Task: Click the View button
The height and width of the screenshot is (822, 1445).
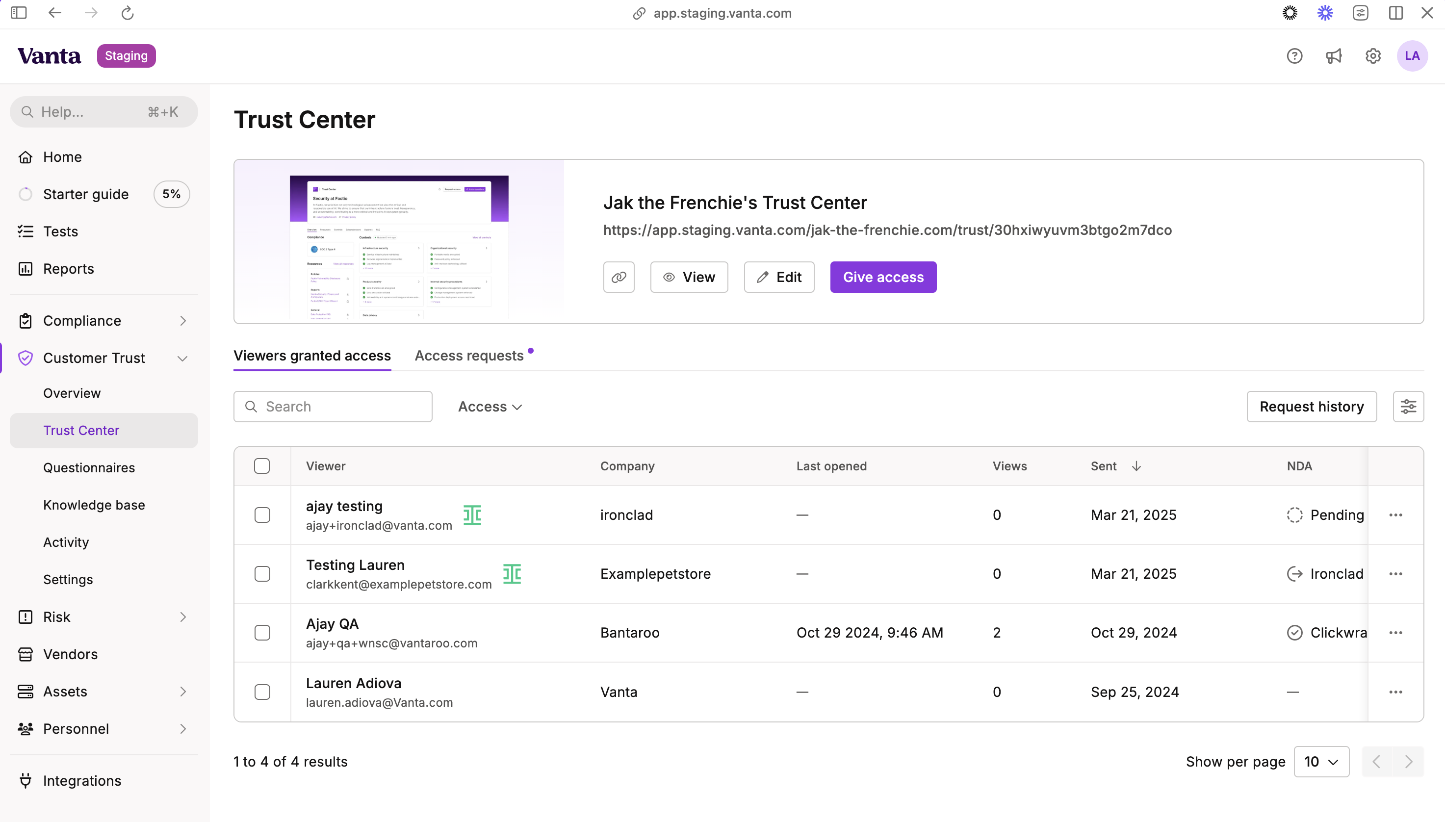Action: (689, 277)
